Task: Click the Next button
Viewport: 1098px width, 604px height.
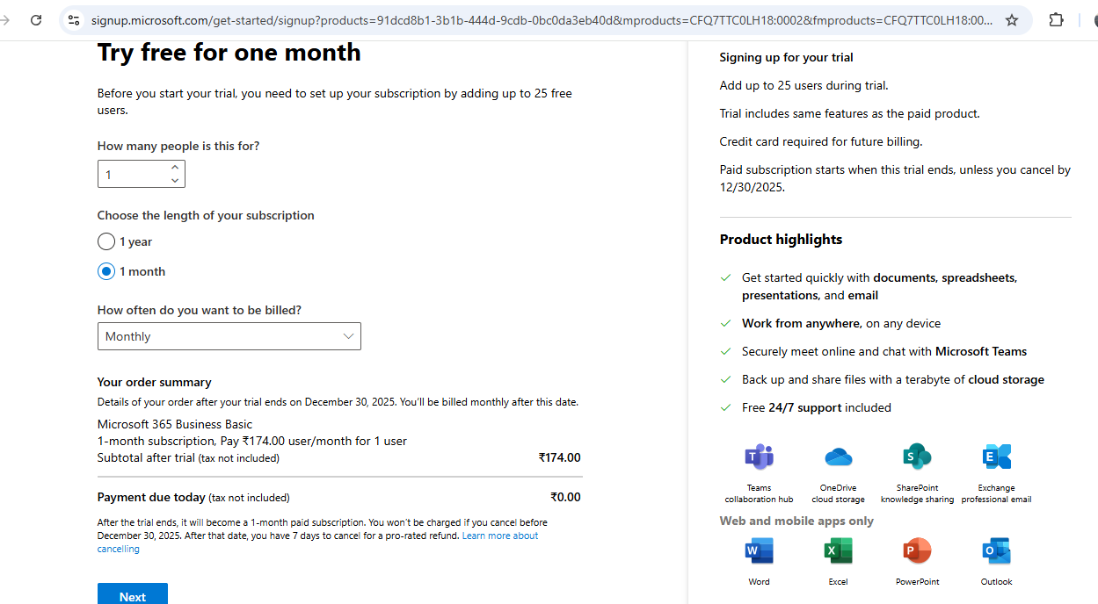Action: point(132,595)
